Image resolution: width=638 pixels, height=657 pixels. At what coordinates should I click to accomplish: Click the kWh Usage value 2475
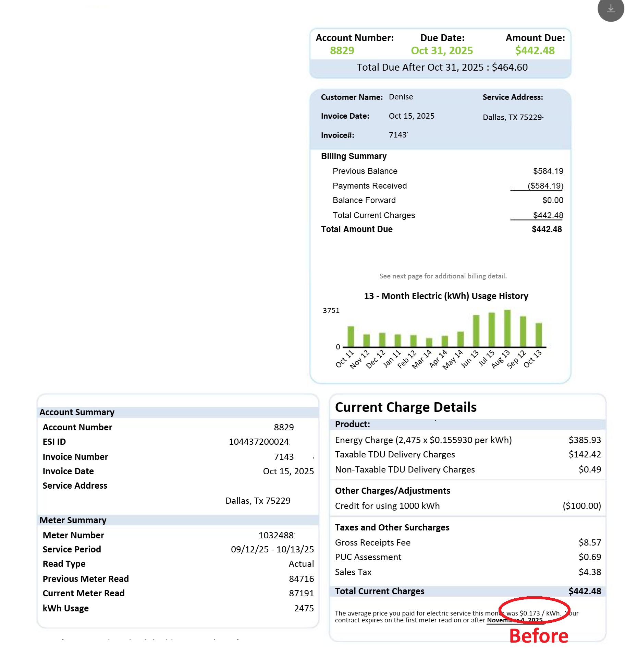click(x=304, y=608)
